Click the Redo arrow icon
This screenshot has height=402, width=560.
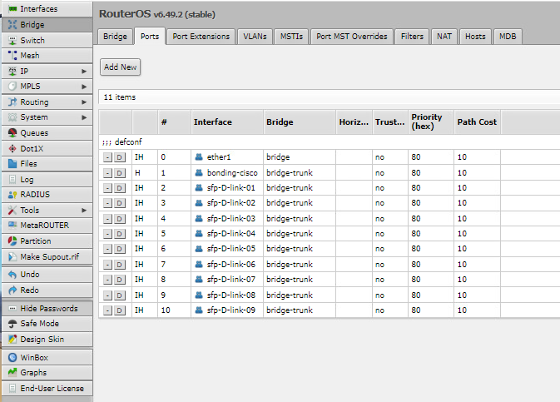(12, 290)
